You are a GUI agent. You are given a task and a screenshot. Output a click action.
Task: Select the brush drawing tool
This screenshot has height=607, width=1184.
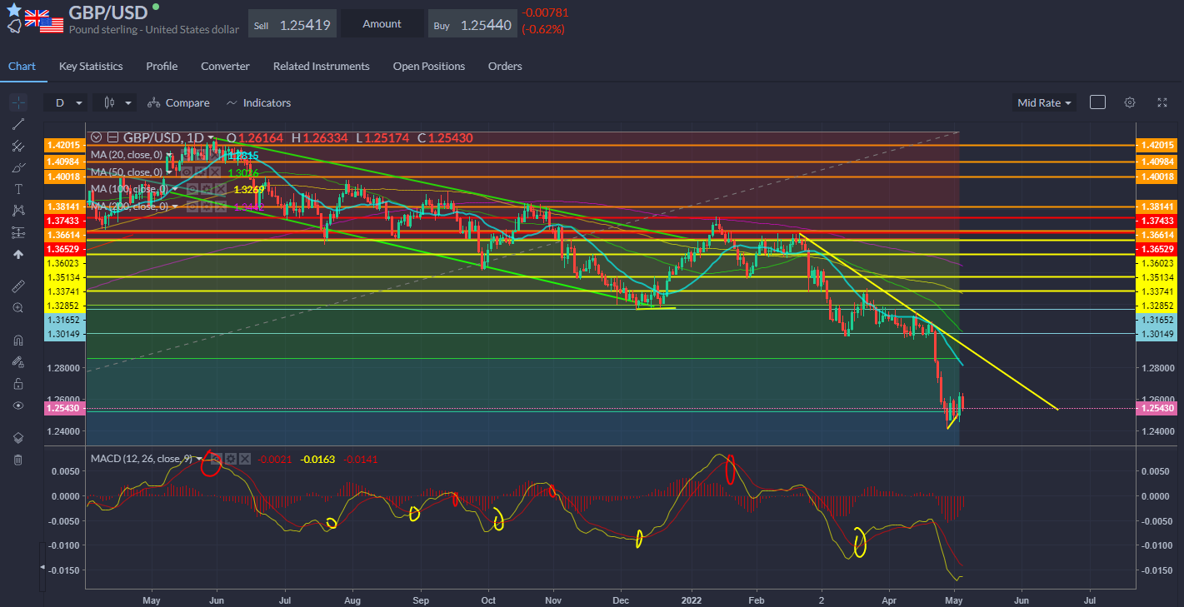[x=18, y=167]
